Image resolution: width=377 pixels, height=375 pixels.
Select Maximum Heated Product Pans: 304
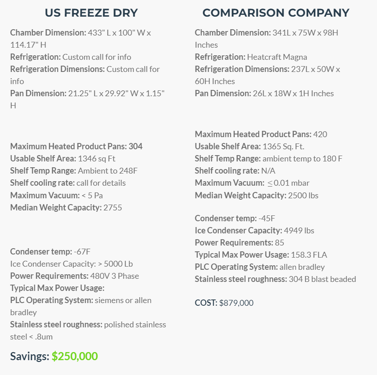76,146
